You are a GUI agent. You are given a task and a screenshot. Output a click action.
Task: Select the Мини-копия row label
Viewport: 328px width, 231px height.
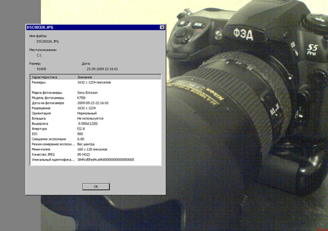41,149
